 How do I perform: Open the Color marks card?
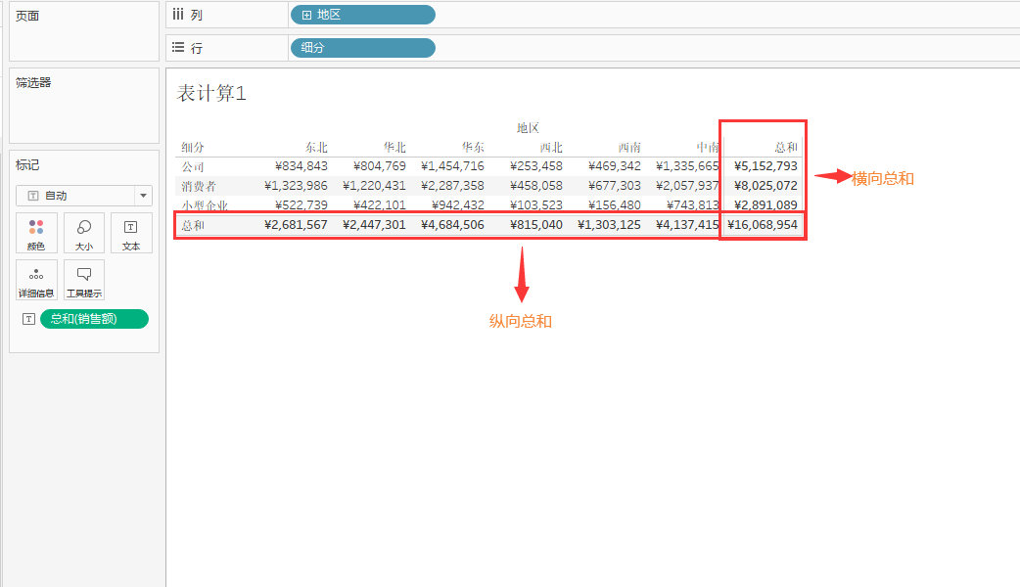(36, 233)
